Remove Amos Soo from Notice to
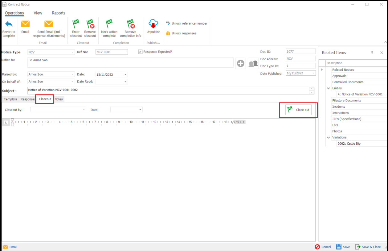The height and width of the screenshot is (251, 388). (31, 60)
